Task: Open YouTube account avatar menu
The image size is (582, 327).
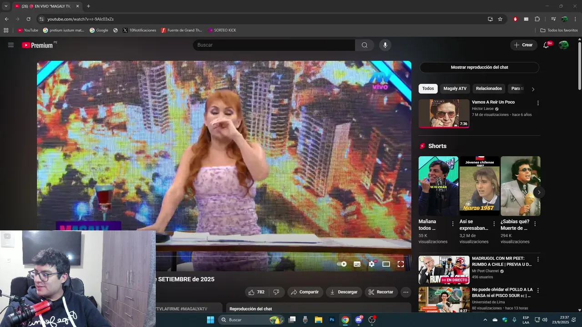Action: [x=563, y=45]
